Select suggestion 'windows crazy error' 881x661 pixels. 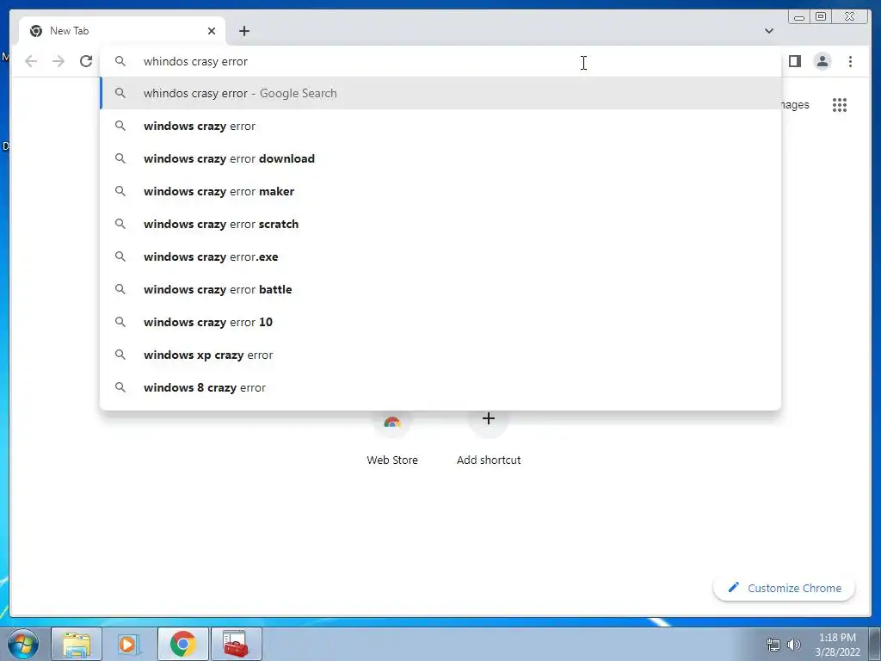(x=440, y=126)
